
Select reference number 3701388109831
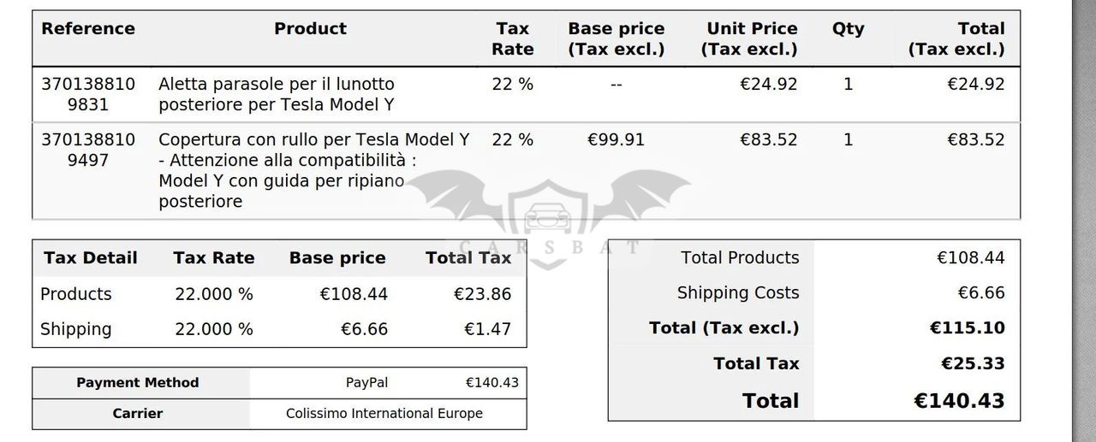88,94
